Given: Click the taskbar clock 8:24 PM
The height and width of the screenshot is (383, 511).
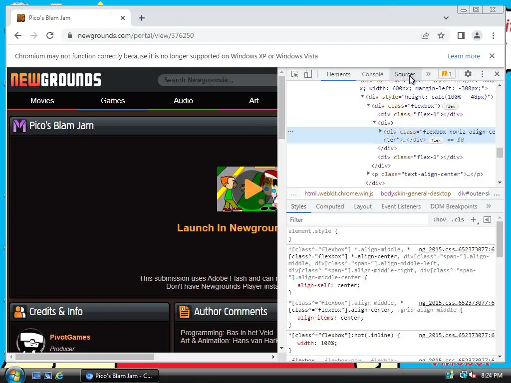Looking at the screenshot, I should pos(492,376).
